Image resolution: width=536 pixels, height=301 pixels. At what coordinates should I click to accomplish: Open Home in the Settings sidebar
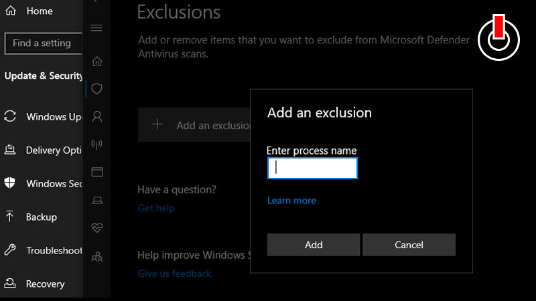pyautogui.click(x=40, y=11)
